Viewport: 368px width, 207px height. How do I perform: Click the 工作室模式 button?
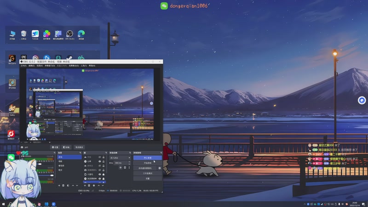coord(148,173)
